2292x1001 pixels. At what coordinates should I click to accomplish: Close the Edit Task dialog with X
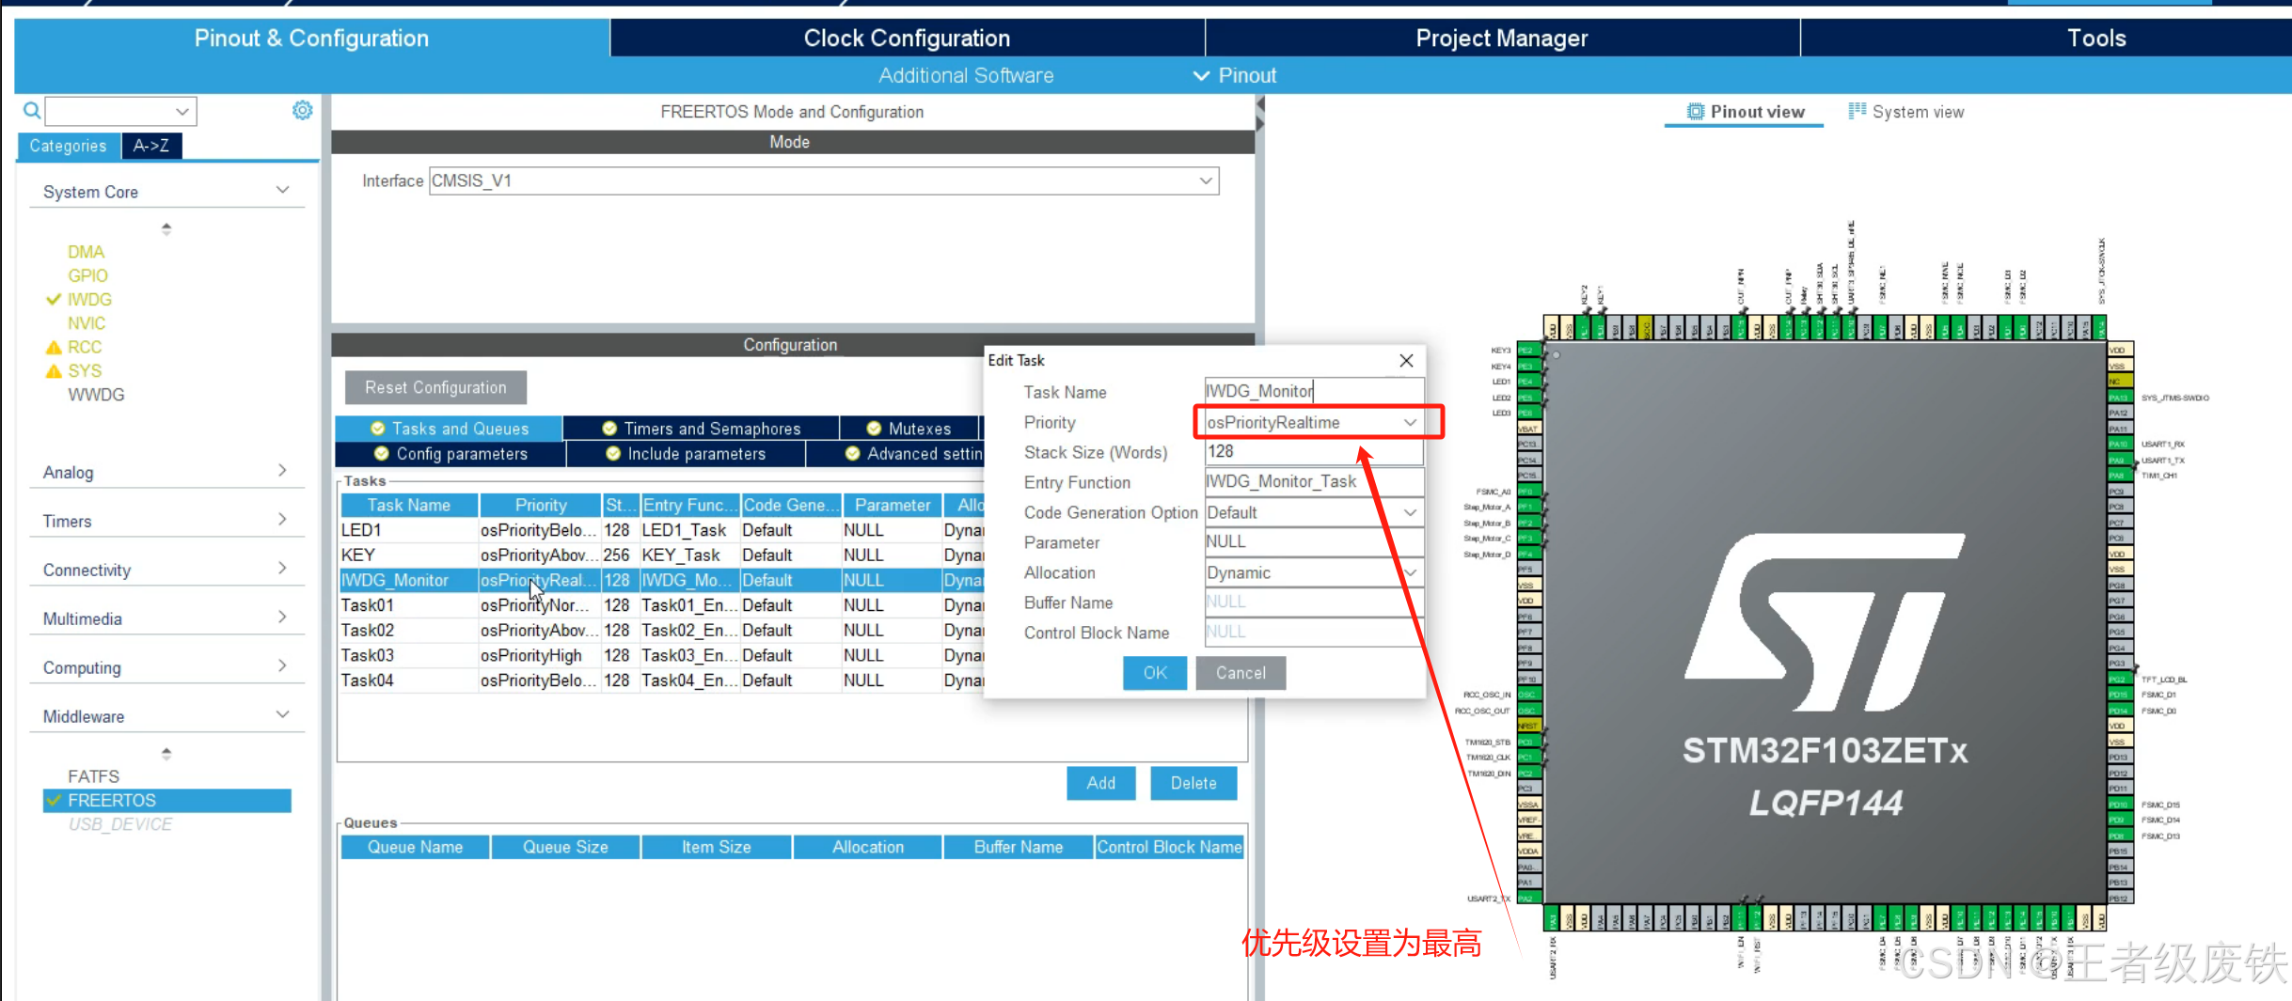click(x=1406, y=360)
